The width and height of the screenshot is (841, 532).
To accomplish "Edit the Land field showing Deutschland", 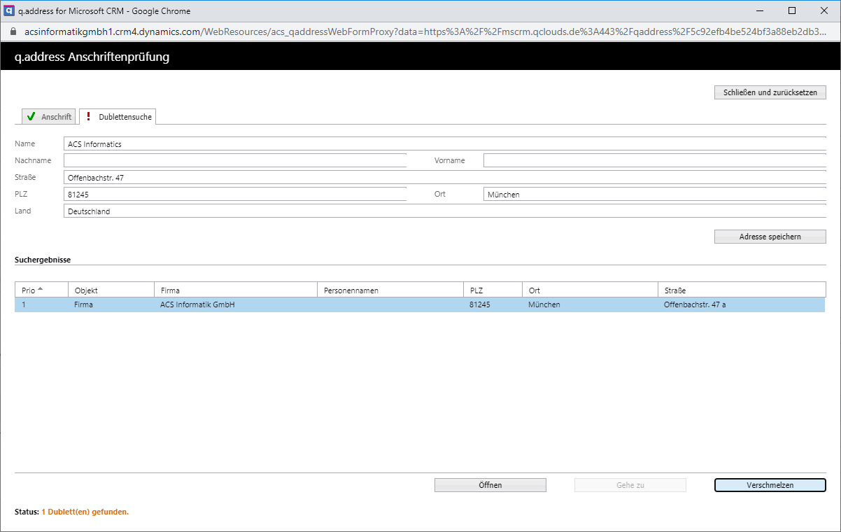I will click(445, 211).
